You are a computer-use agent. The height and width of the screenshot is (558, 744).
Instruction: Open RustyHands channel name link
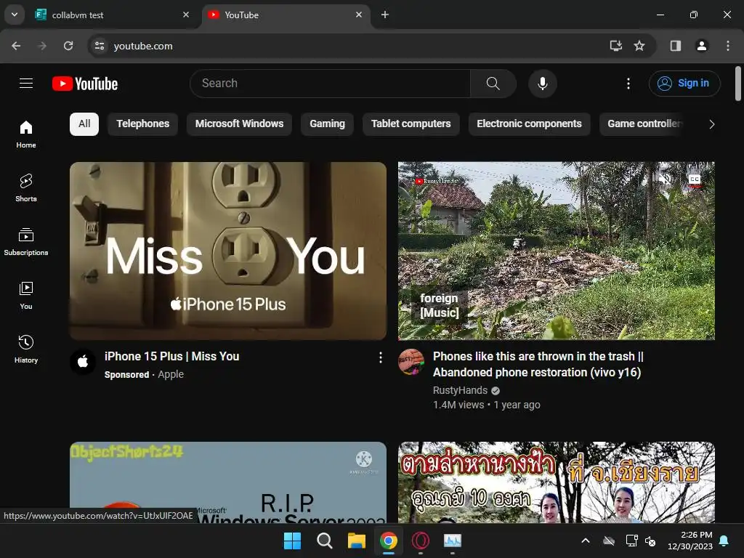(x=460, y=390)
